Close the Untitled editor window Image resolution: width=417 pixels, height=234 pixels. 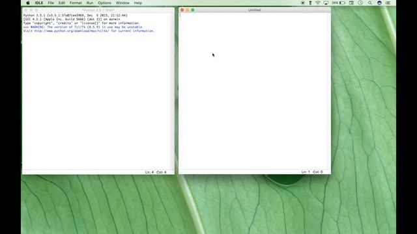[182, 10]
